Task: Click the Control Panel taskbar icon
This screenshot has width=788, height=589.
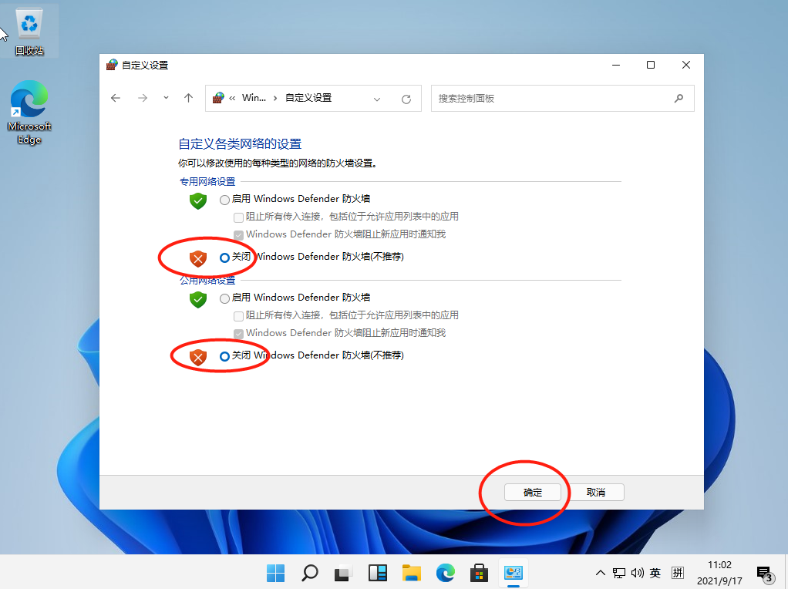Action: pyautogui.click(x=513, y=573)
